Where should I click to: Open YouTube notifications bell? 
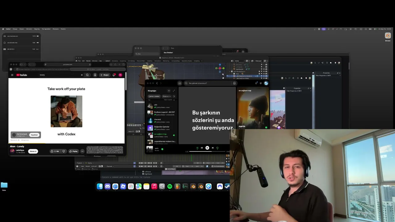(x=114, y=75)
